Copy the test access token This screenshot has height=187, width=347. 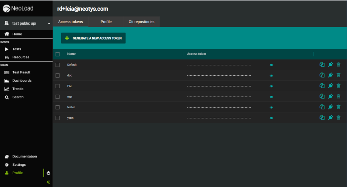[322, 97]
